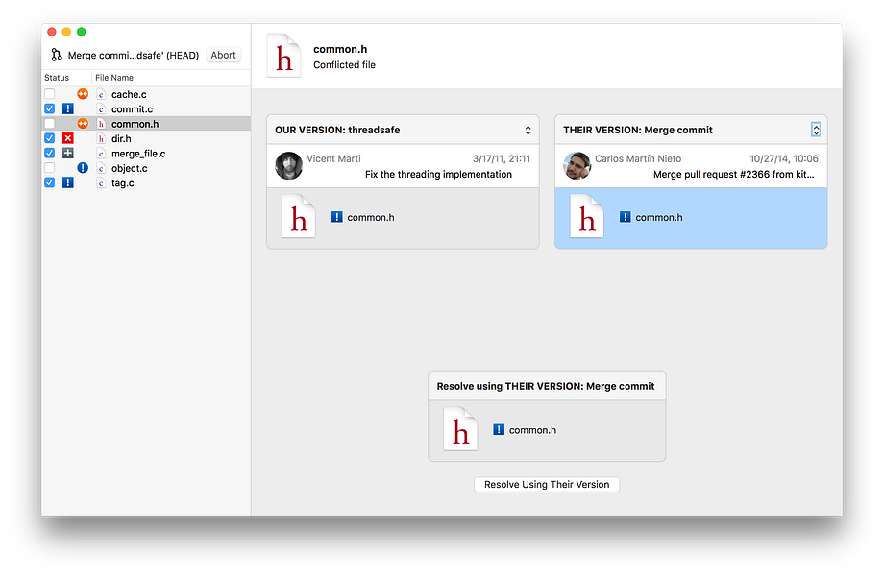Click Vicent Marti author name
Viewport: 884px width, 576px height.
coord(333,158)
